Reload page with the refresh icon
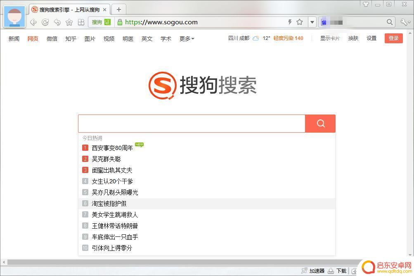Image resolution: width=414 pixels, height=276 pixels. [45, 22]
